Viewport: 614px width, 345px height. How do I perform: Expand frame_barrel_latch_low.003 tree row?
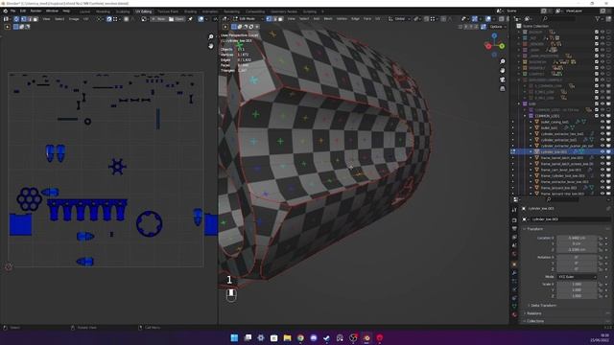531,157
